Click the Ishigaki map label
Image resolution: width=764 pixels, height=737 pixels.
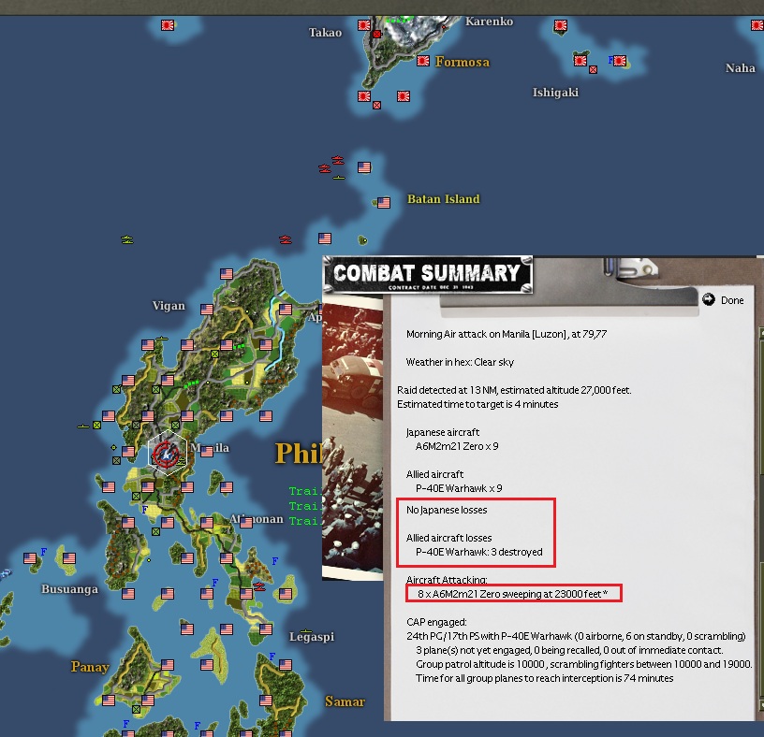pyautogui.click(x=555, y=93)
